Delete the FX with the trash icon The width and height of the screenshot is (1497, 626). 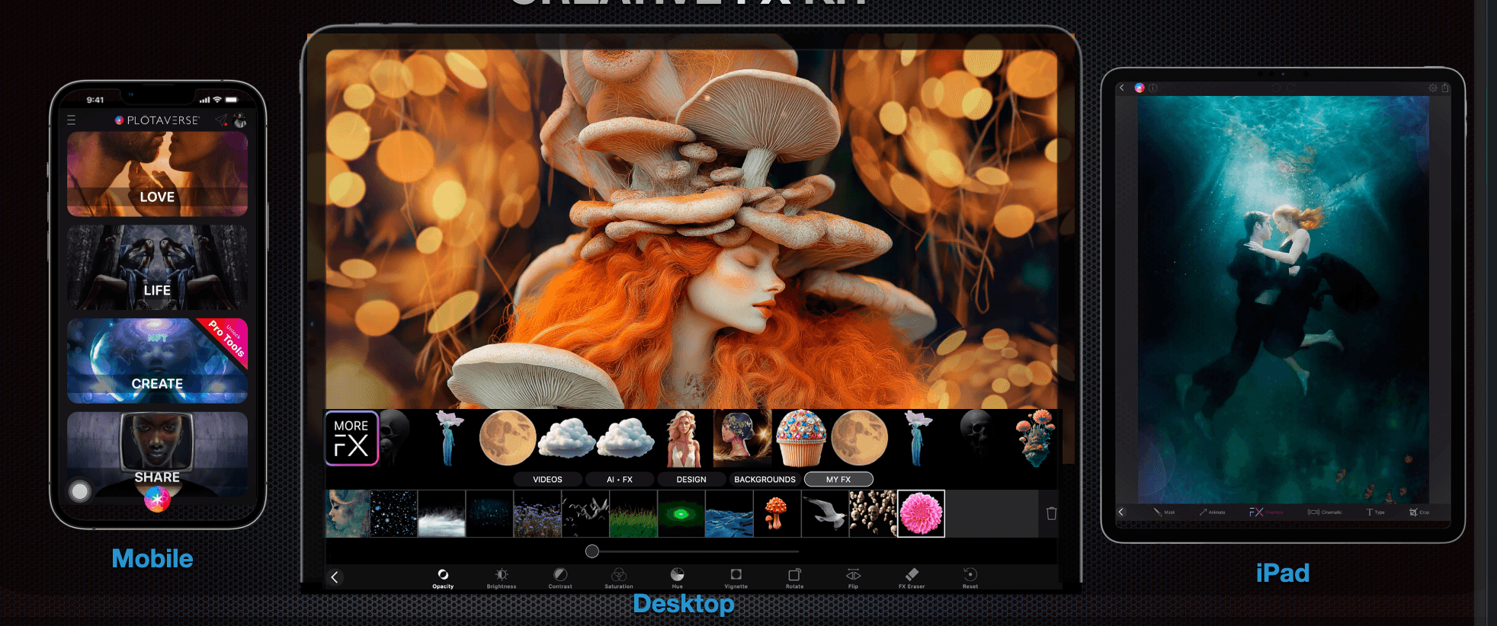1051,513
